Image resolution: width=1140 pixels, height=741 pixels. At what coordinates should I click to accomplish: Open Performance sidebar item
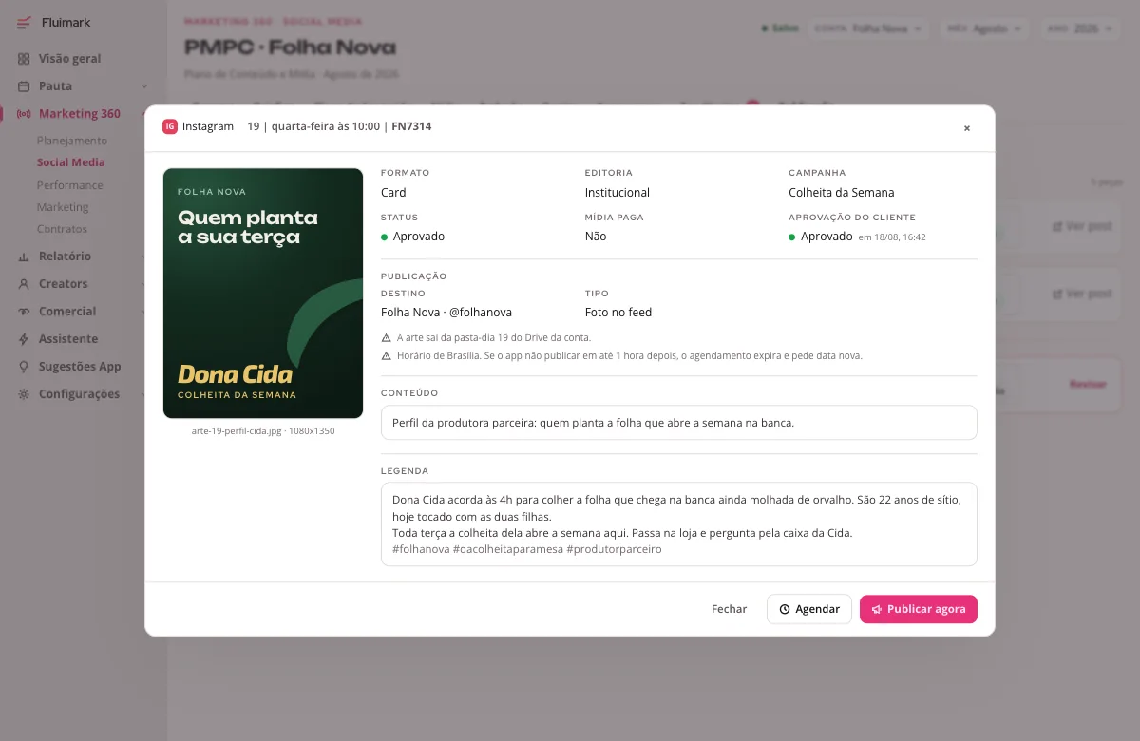click(70, 185)
